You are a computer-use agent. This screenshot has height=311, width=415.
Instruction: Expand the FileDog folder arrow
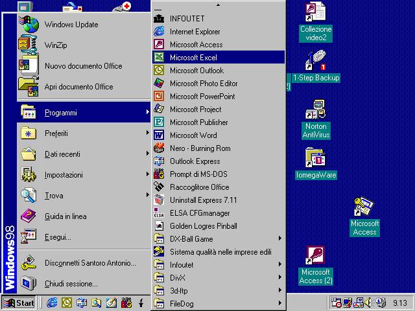point(279,303)
